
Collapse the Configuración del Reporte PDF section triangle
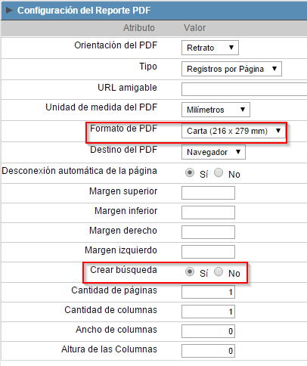(x=9, y=11)
